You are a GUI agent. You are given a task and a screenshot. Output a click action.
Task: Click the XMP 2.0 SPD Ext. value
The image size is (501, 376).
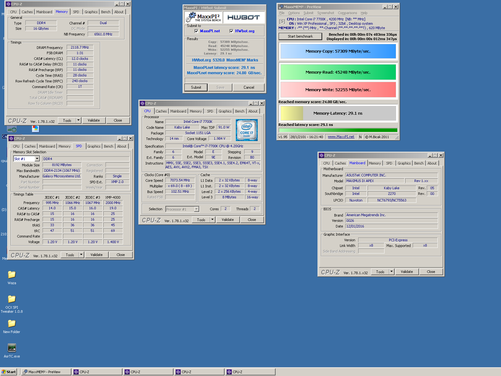(x=117, y=182)
